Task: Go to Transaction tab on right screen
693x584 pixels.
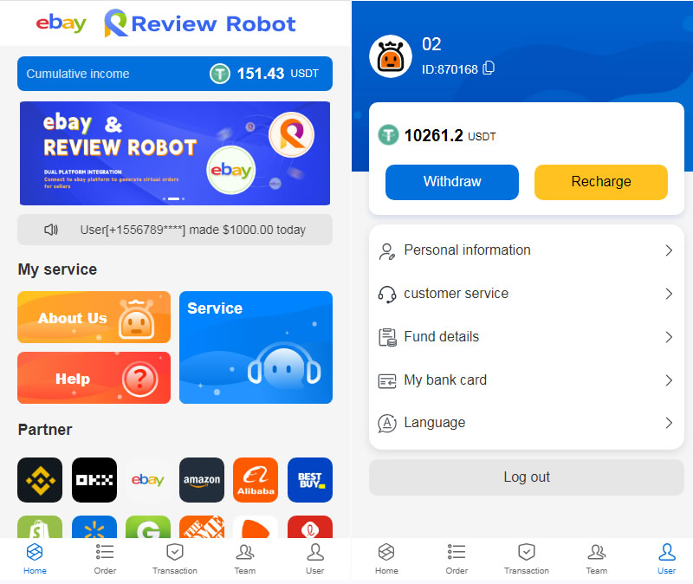Action: [527, 559]
